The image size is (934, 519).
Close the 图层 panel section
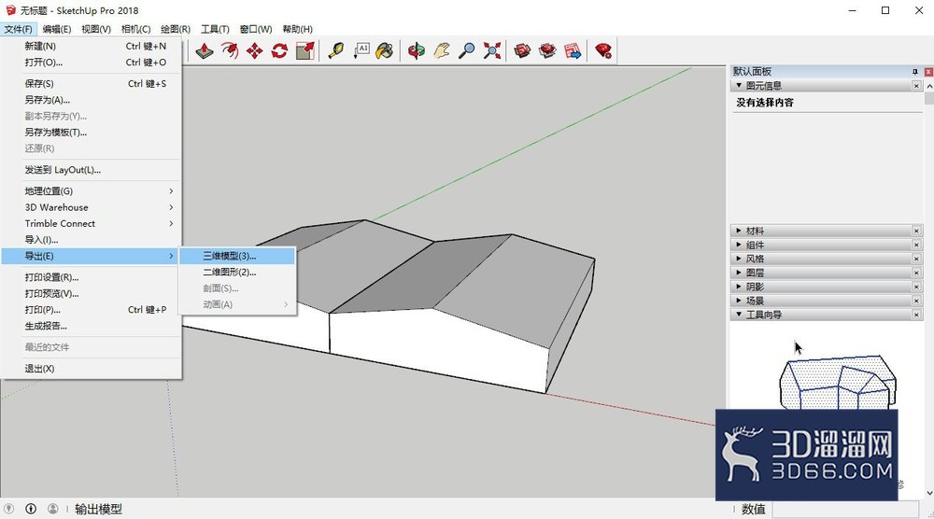point(916,273)
